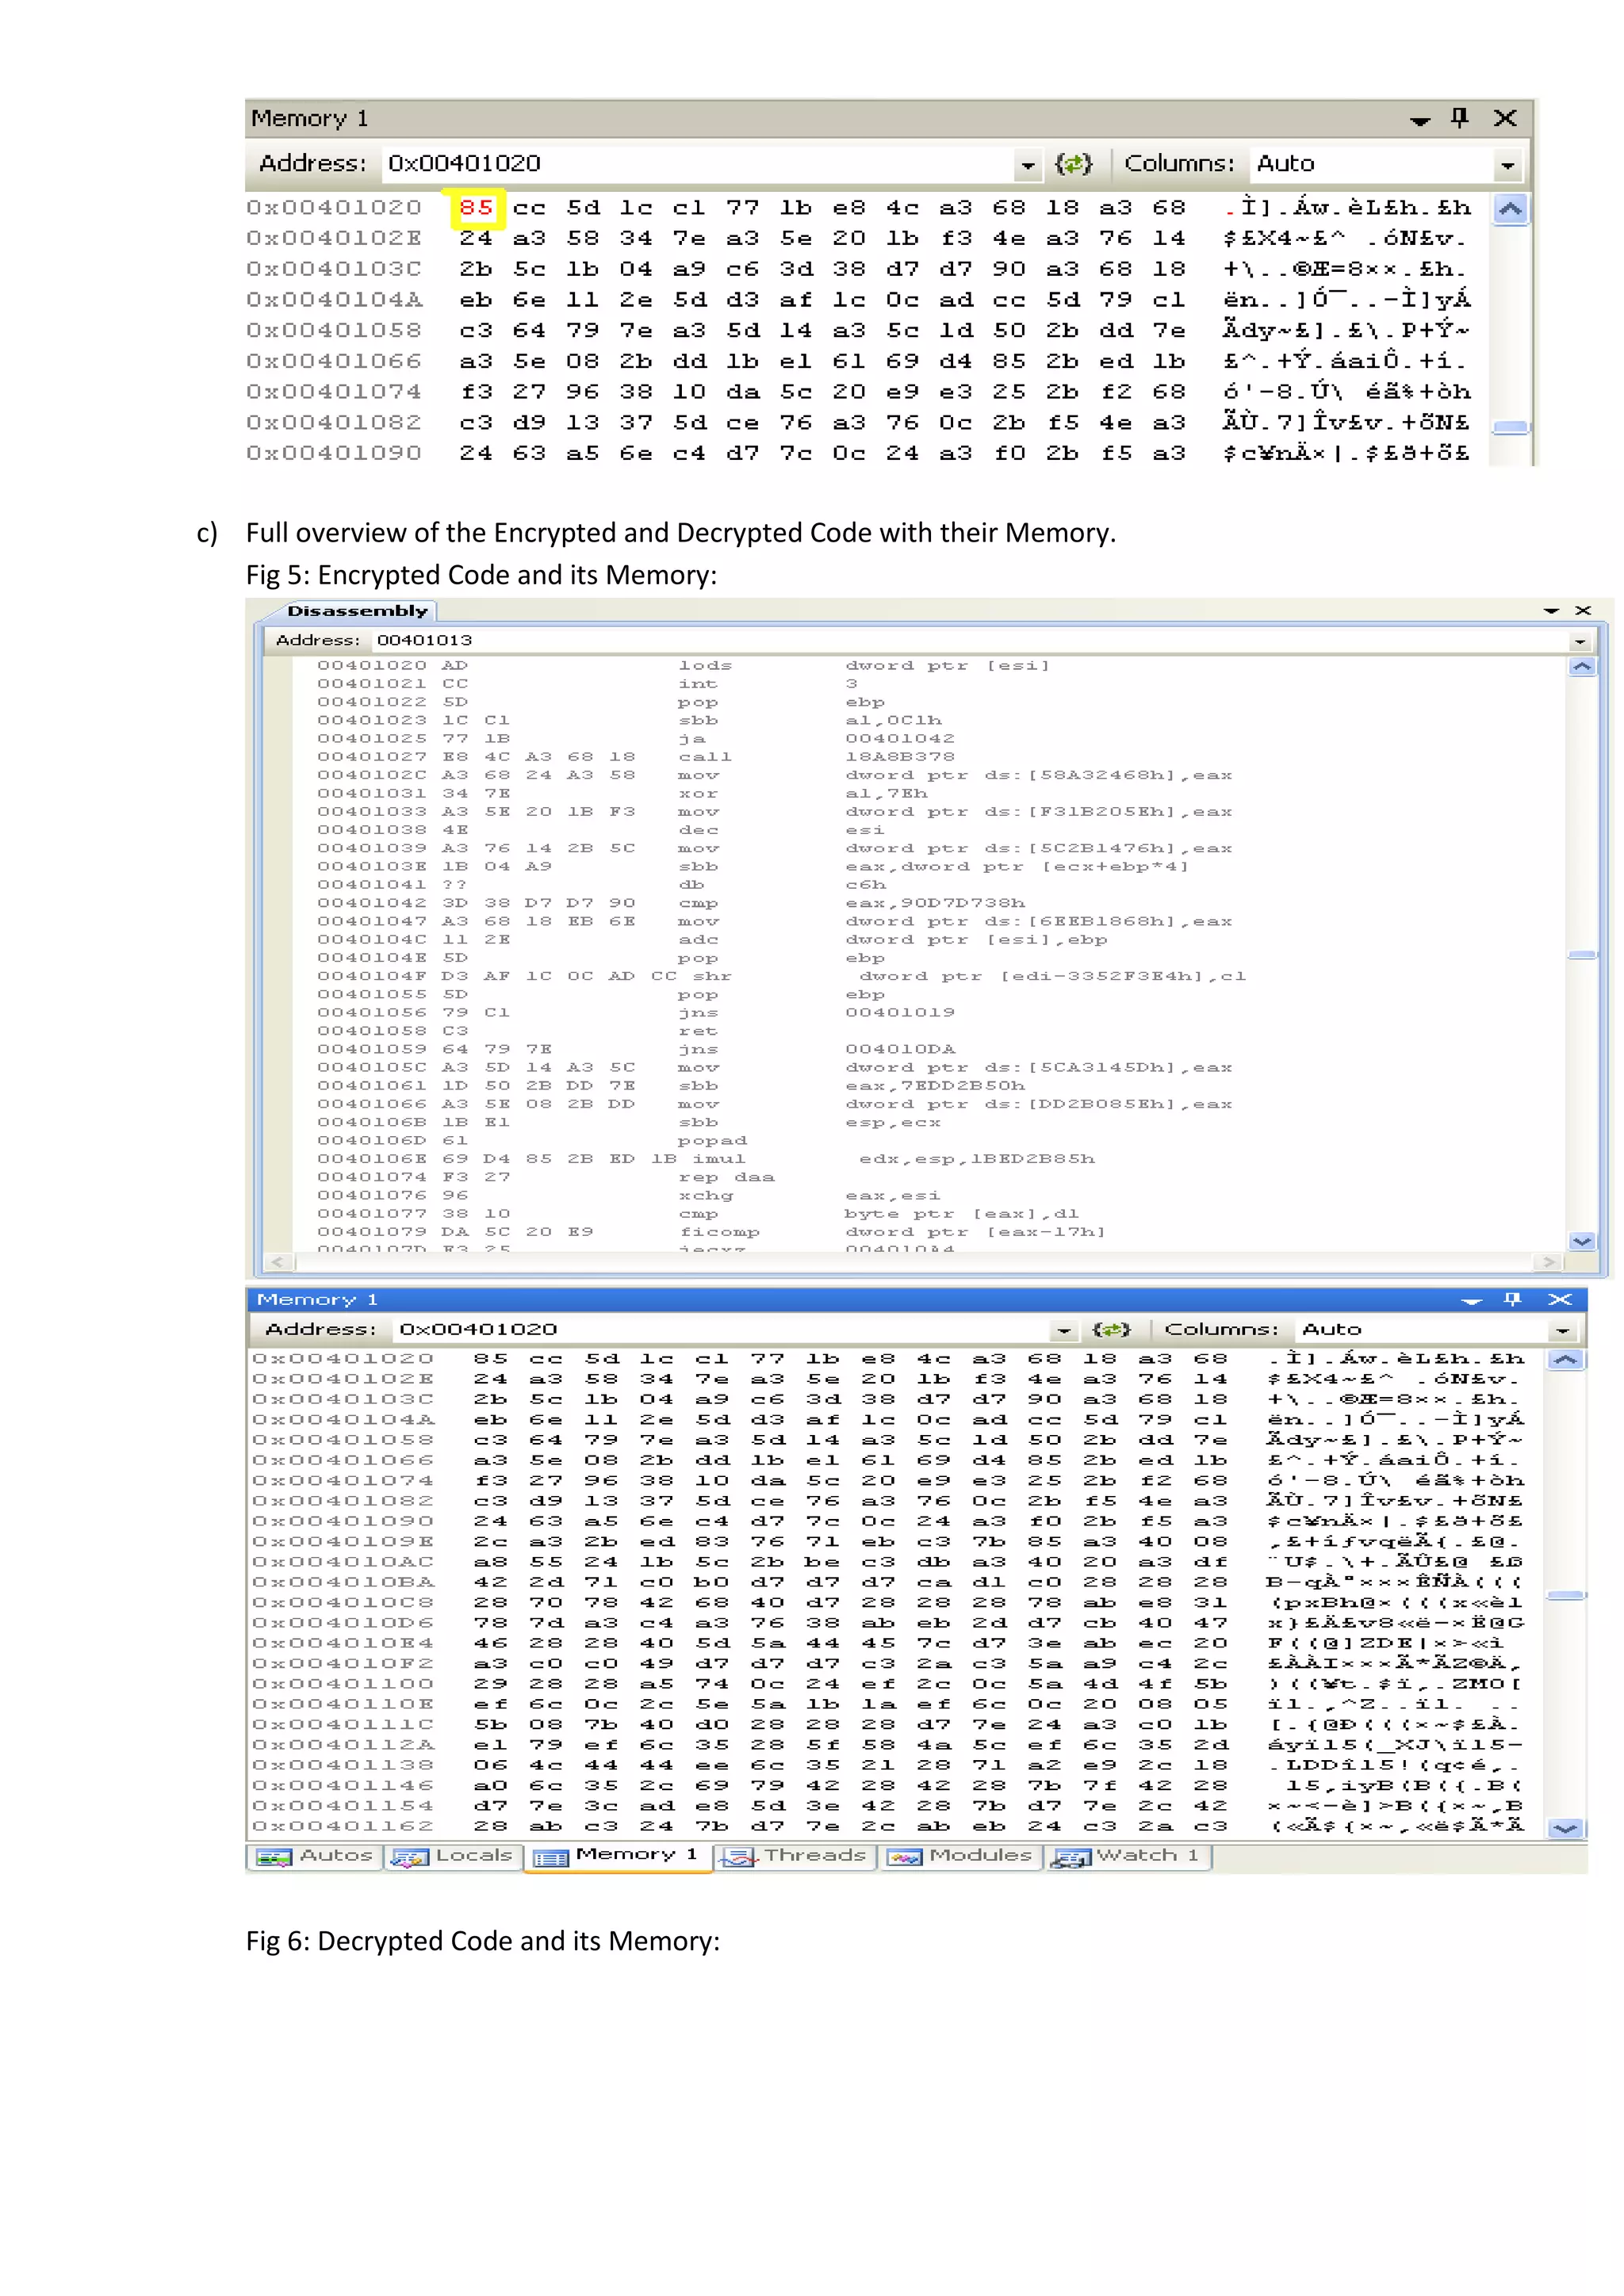Click disassembly line 0040104C adc dword ptr [esi],ebp
1624x2296 pixels.
coord(712,940)
